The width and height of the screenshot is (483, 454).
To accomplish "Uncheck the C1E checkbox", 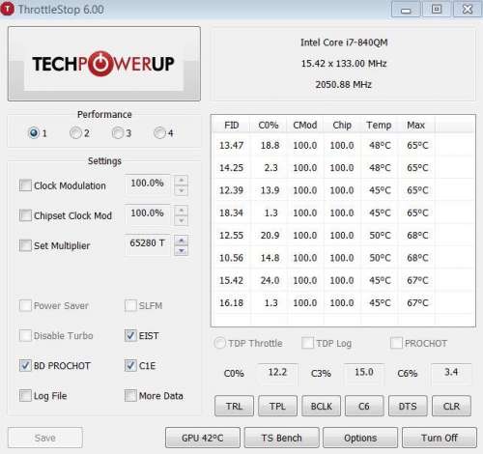I will [130, 365].
